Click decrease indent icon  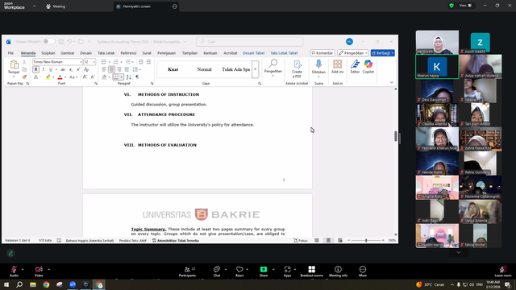tap(141, 62)
